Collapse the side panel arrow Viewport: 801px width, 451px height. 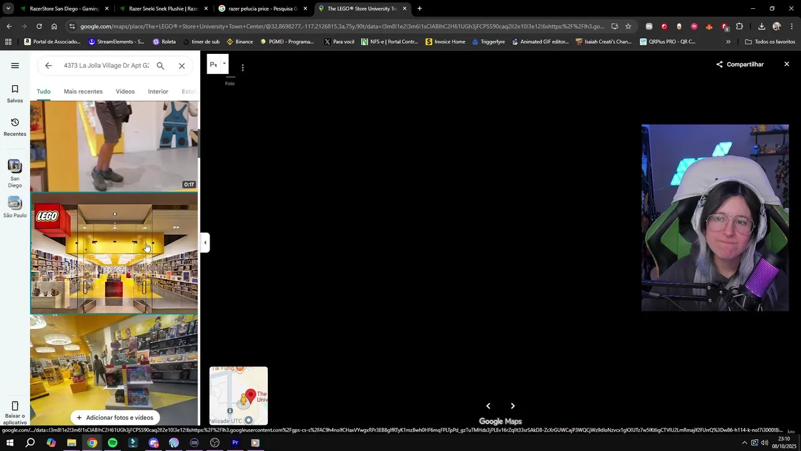205,242
